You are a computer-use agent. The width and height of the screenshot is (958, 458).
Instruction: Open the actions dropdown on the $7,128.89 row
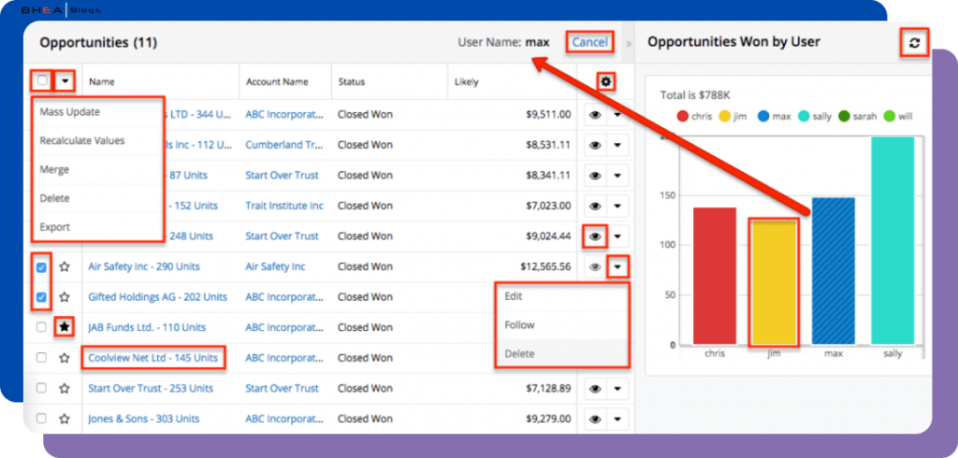coord(617,389)
